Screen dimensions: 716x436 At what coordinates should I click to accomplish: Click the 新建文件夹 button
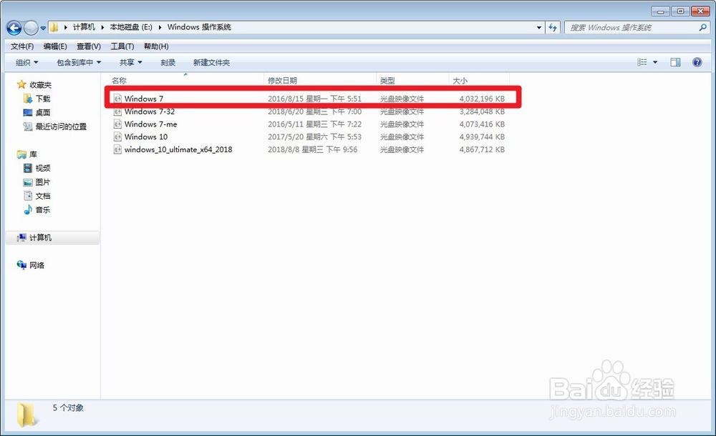[x=211, y=62]
